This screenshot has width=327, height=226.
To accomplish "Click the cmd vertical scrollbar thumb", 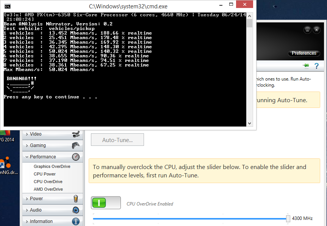I will [x=249, y=23].
